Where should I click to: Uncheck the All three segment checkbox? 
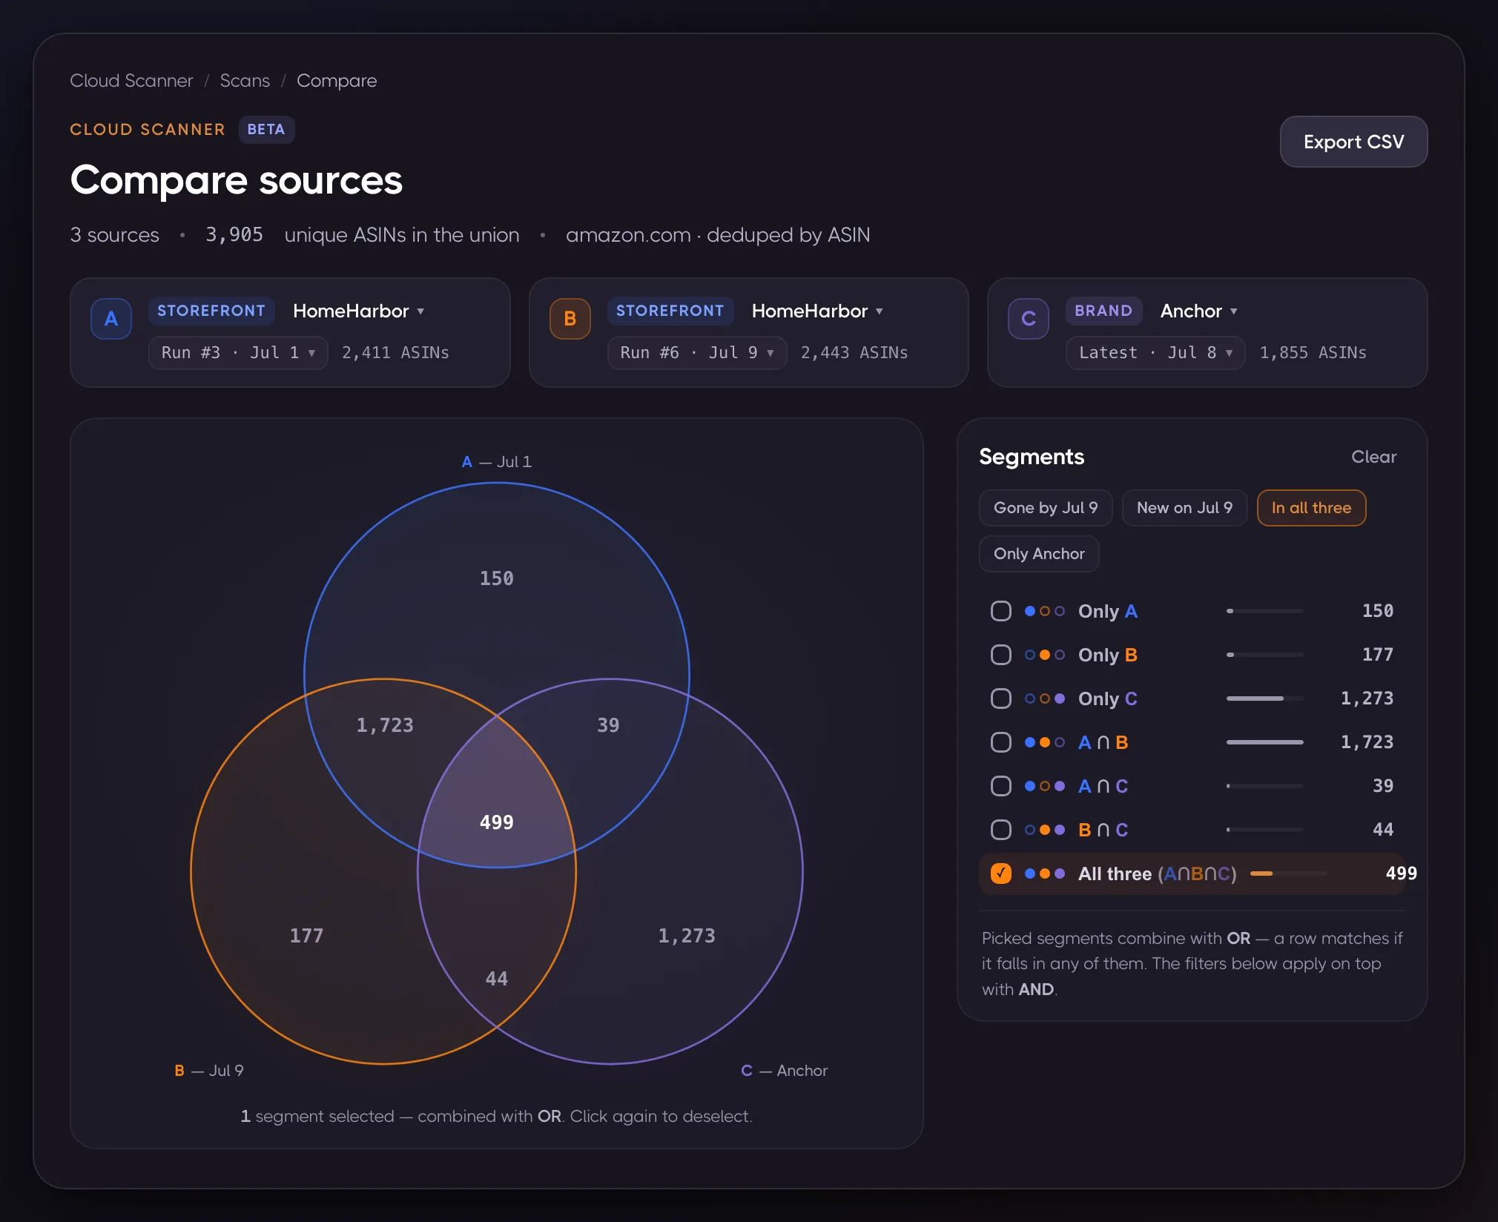pyautogui.click(x=1001, y=873)
